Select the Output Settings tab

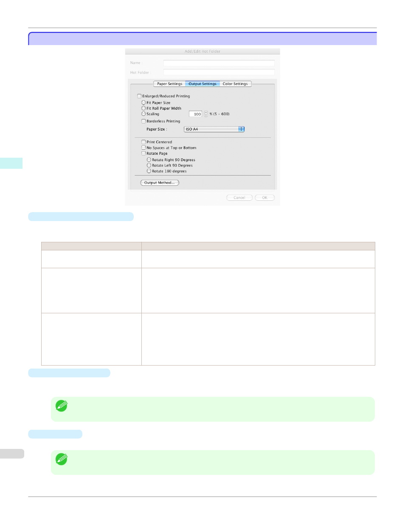tap(202, 84)
